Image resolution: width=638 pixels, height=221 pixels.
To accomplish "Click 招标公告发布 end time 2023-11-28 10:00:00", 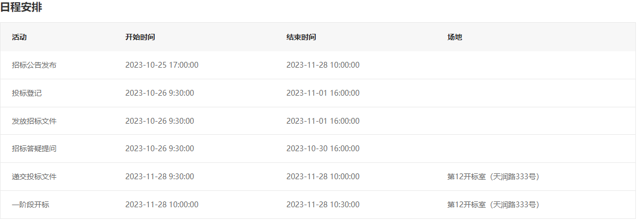I will 323,65.
